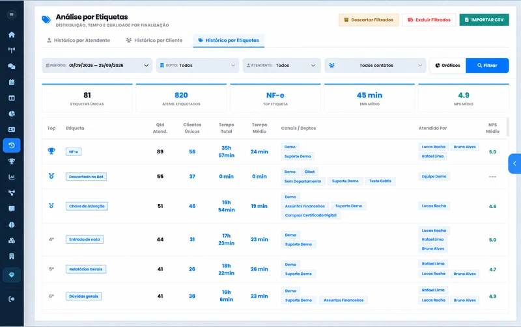
Task: Click the Qtd Atend. column header
Action: pos(160,128)
